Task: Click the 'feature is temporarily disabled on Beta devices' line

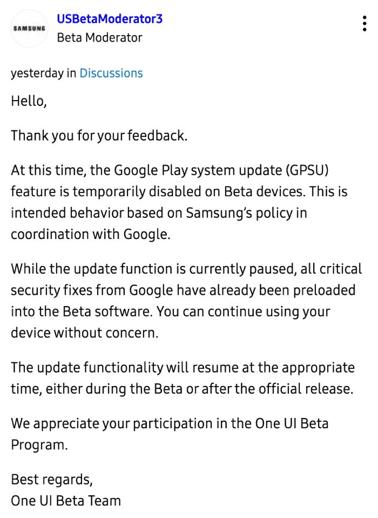Action: point(179,191)
